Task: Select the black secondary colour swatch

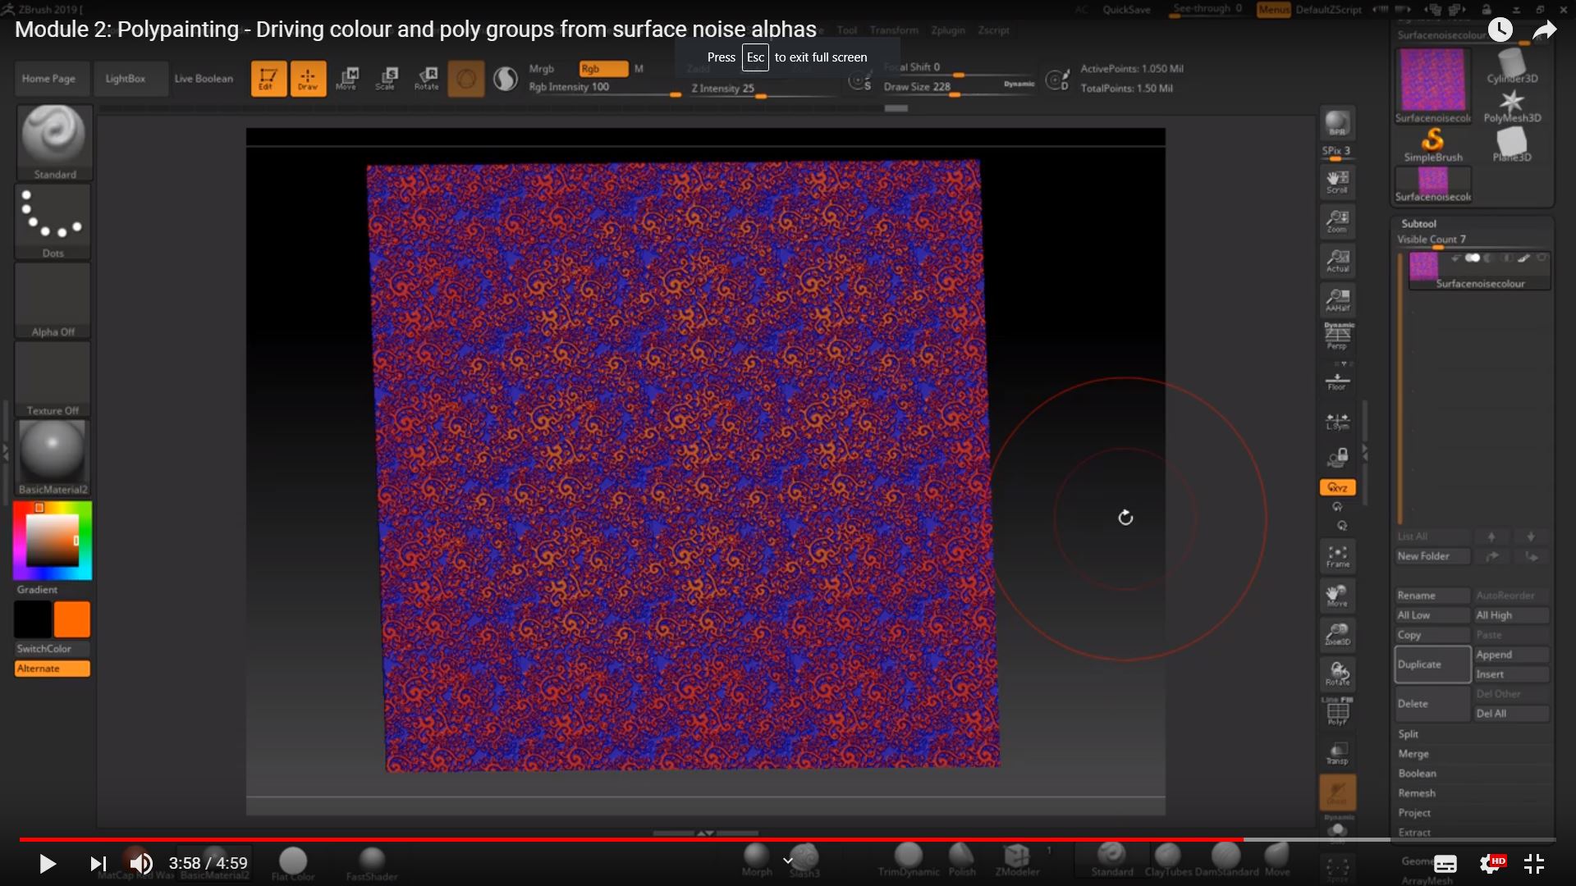Action: pyautogui.click(x=33, y=619)
